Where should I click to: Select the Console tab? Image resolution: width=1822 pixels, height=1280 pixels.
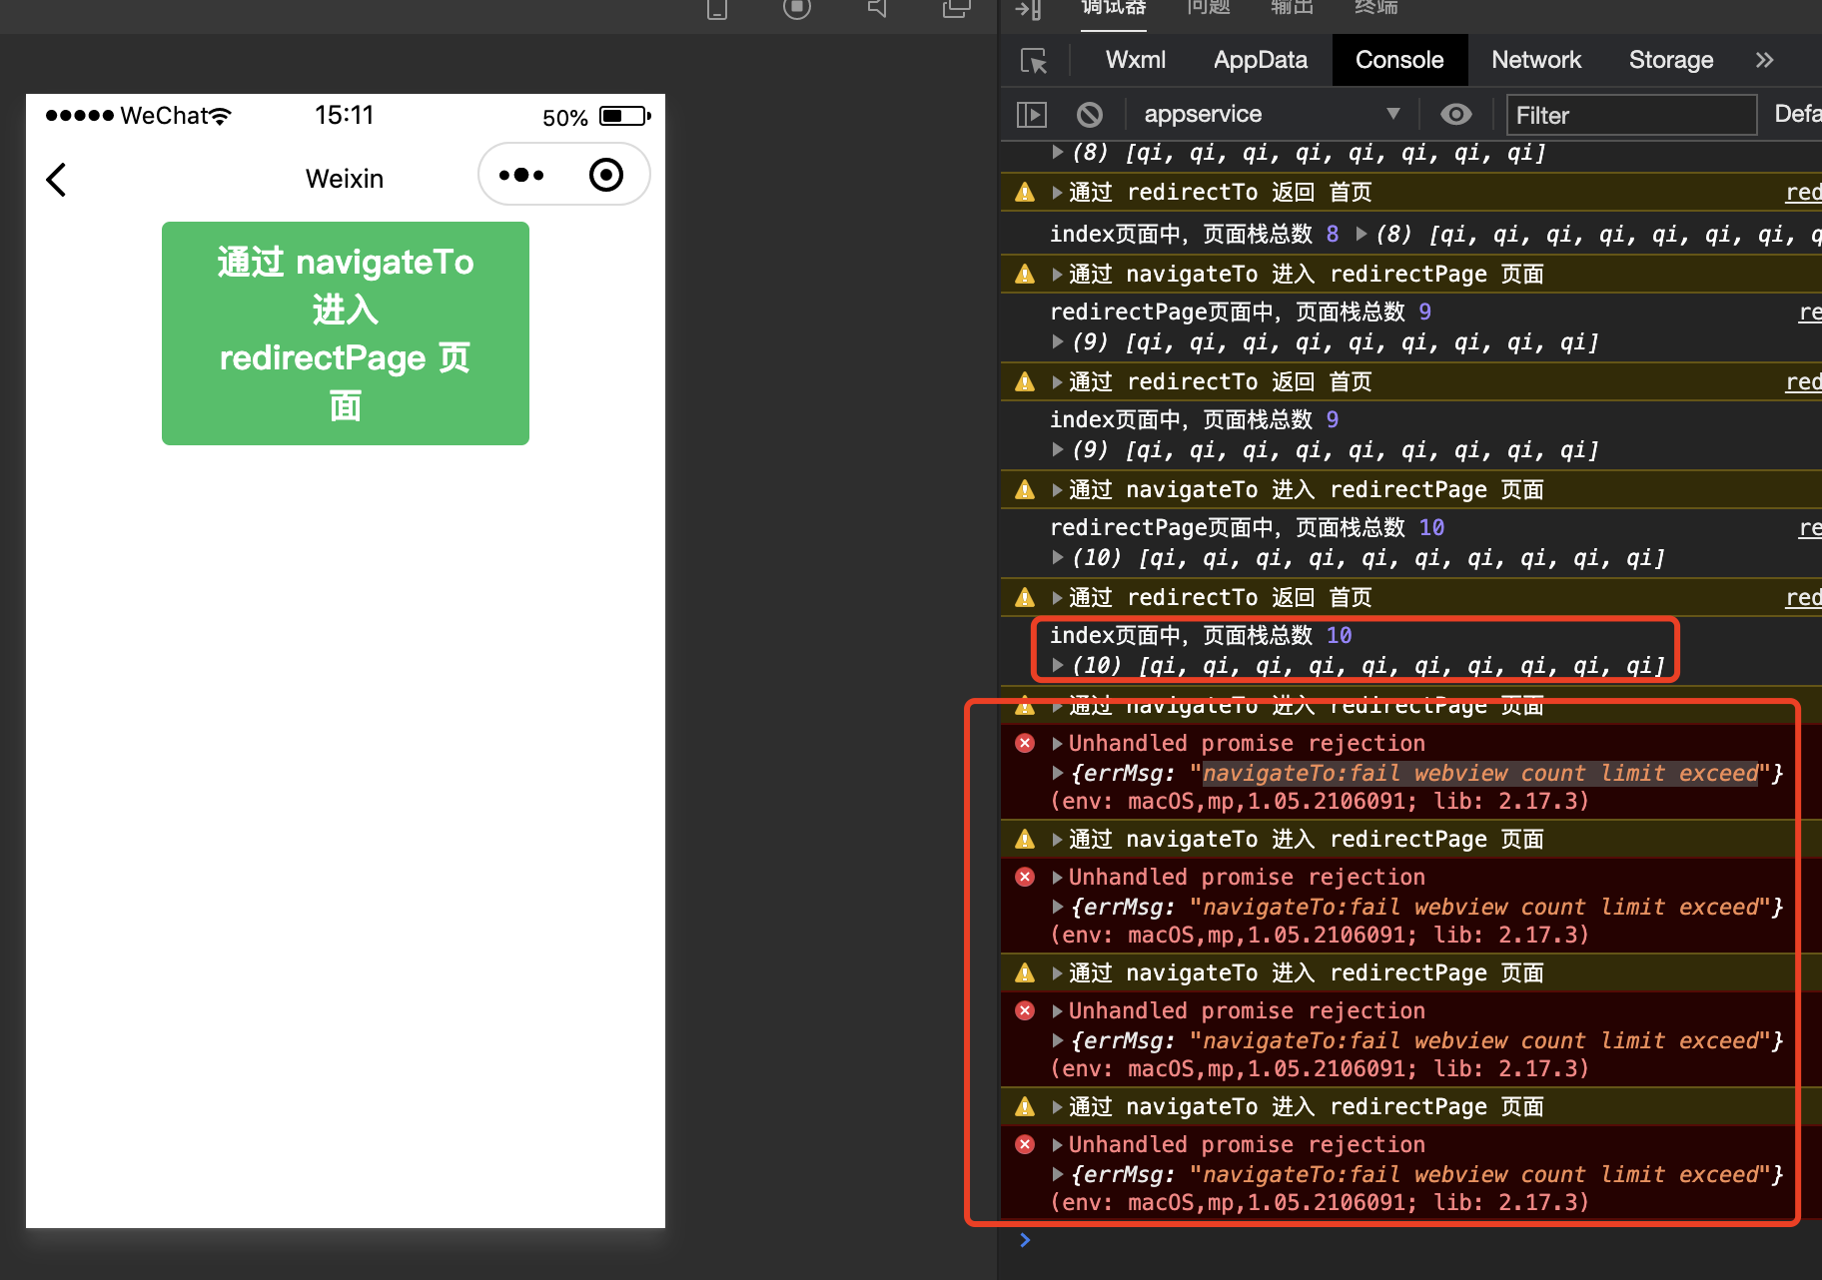(x=1399, y=60)
